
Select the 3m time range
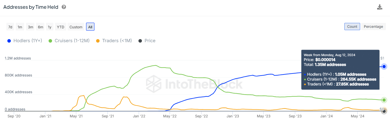[30, 27]
